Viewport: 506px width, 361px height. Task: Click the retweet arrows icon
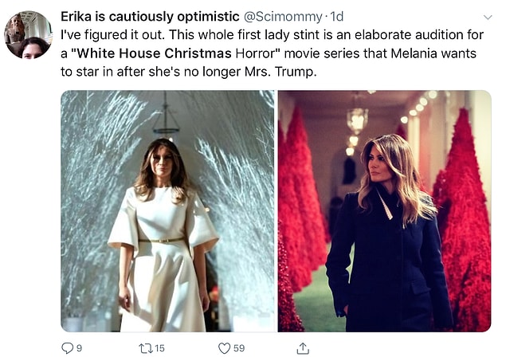click(x=145, y=348)
